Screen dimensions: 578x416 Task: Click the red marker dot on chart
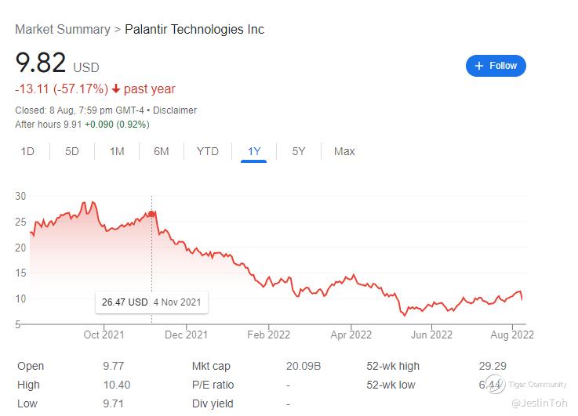tap(151, 214)
